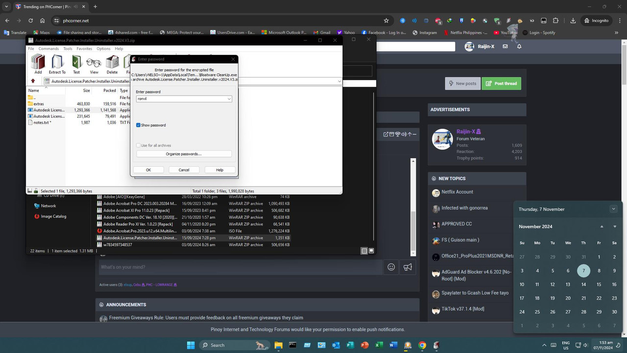
Task: Open PowerPoint from the taskbar
Action: tap(364, 345)
